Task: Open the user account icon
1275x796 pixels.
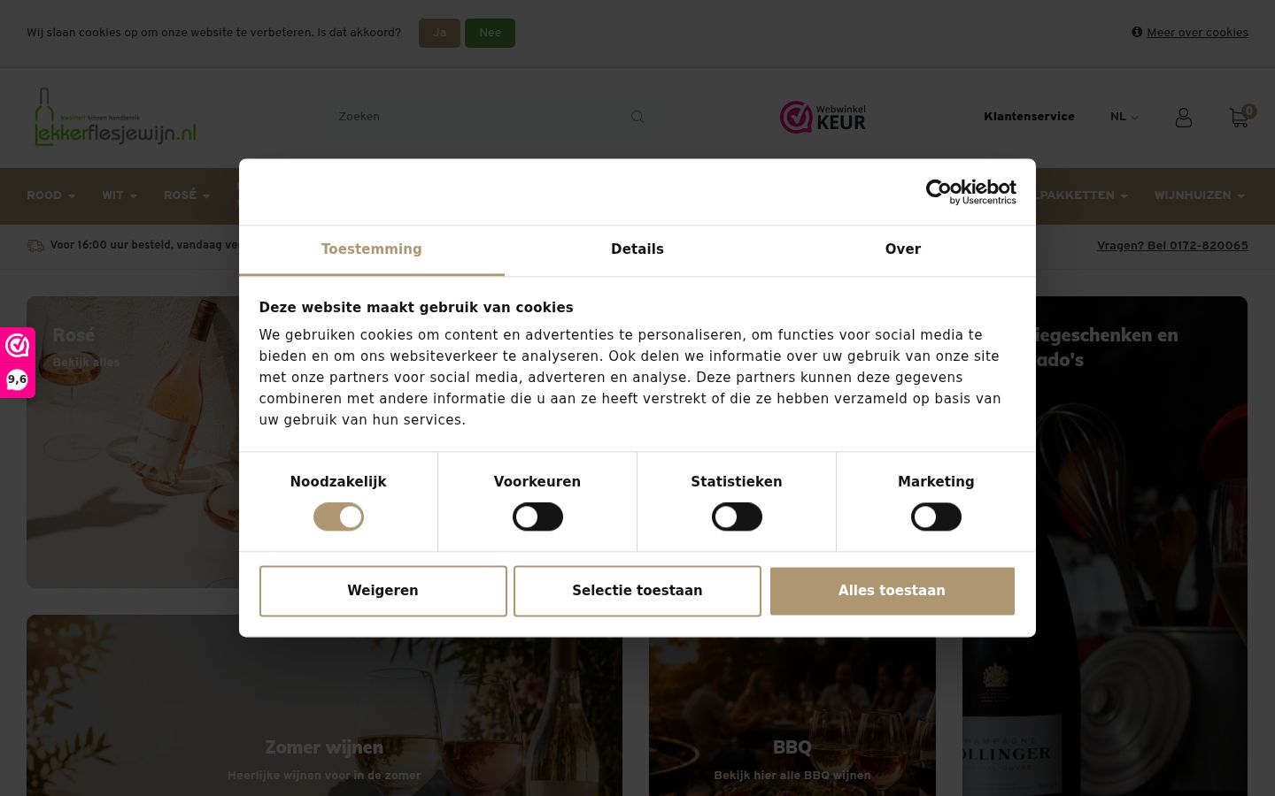Action: point(1184,118)
